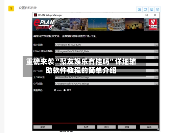Screen dimensions: 169x133
Task: Click the 公司设置 label
Action: 38,84
